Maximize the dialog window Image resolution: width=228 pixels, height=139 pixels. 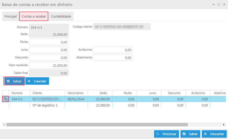[x=219, y=5]
